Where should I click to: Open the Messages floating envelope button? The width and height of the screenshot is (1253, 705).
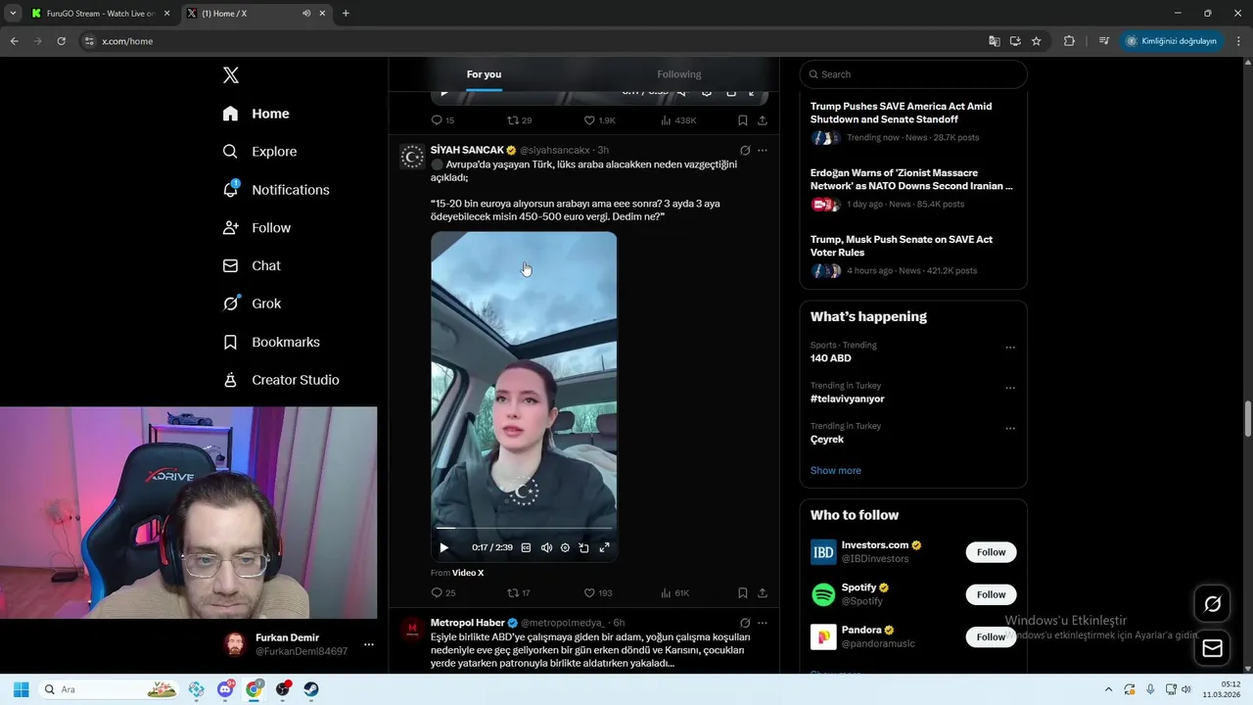pyautogui.click(x=1212, y=648)
